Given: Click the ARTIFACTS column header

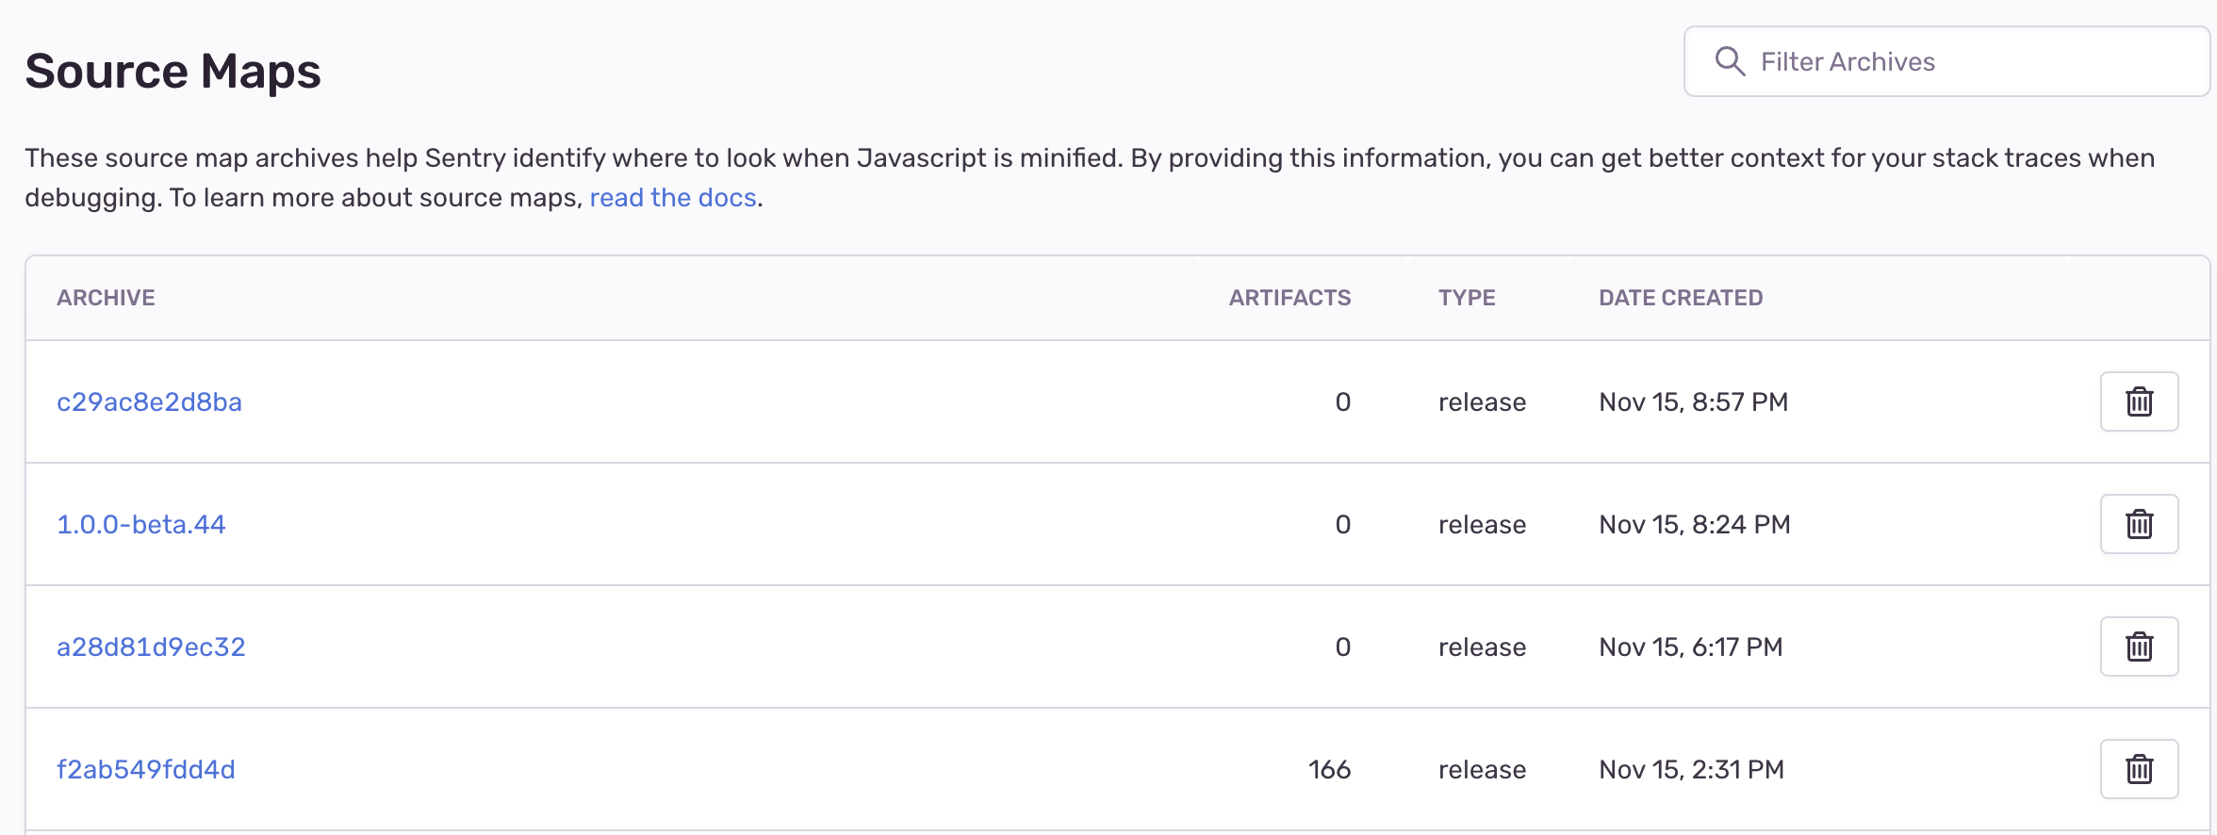Looking at the screenshot, I should 1289,298.
